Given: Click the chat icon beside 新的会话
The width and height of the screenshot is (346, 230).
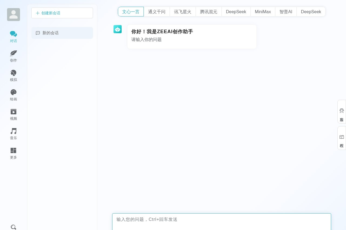Looking at the screenshot, I should click(38, 33).
